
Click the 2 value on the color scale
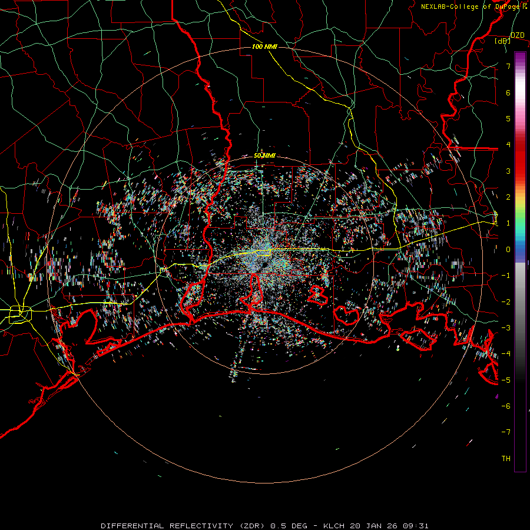(508, 197)
